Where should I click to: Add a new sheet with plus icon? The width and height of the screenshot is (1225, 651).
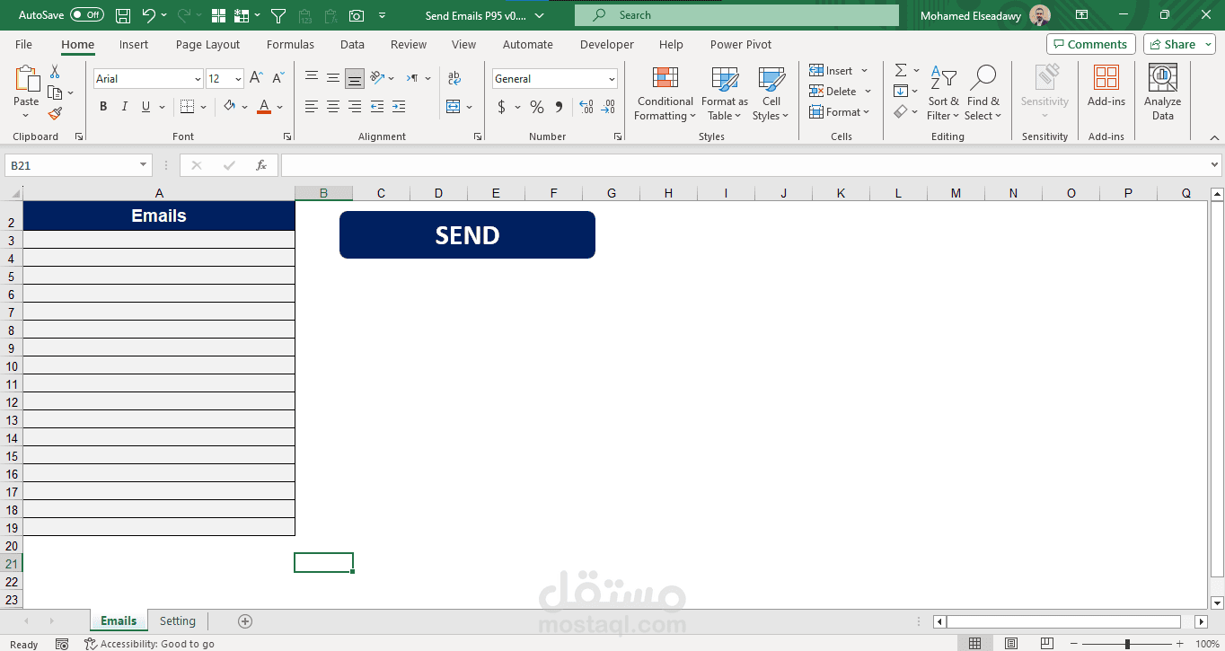(245, 621)
